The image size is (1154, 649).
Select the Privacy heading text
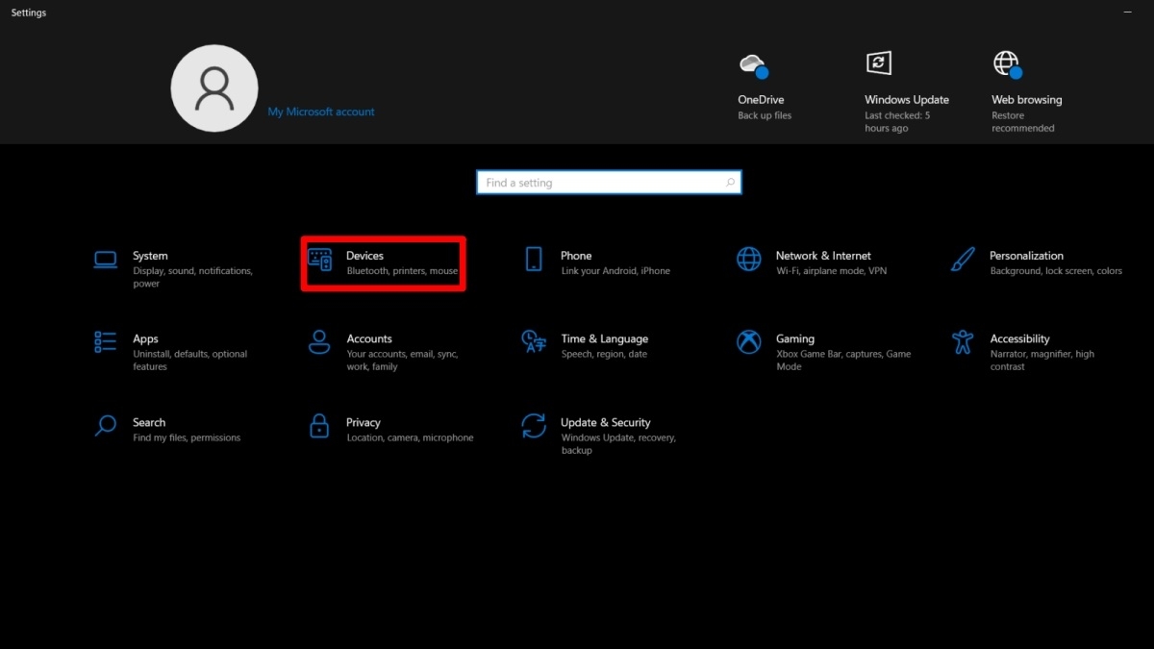(x=364, y=422)
